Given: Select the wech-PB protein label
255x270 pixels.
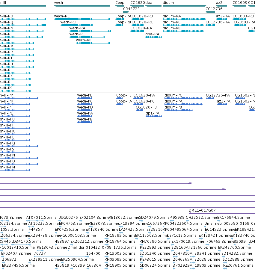Looking at the screenshot, I should (x=85, y=119).
